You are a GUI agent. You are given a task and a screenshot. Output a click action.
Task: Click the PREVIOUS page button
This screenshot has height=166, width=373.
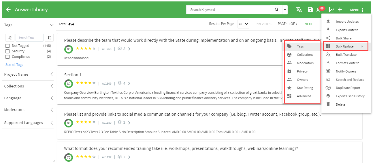[x=263, y=24]
